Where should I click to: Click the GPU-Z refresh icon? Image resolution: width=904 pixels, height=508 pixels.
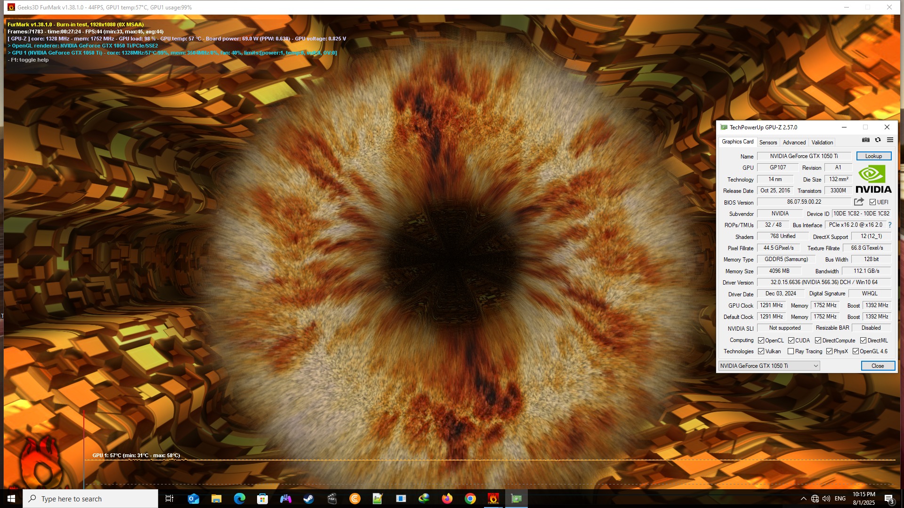click(878, 140)
